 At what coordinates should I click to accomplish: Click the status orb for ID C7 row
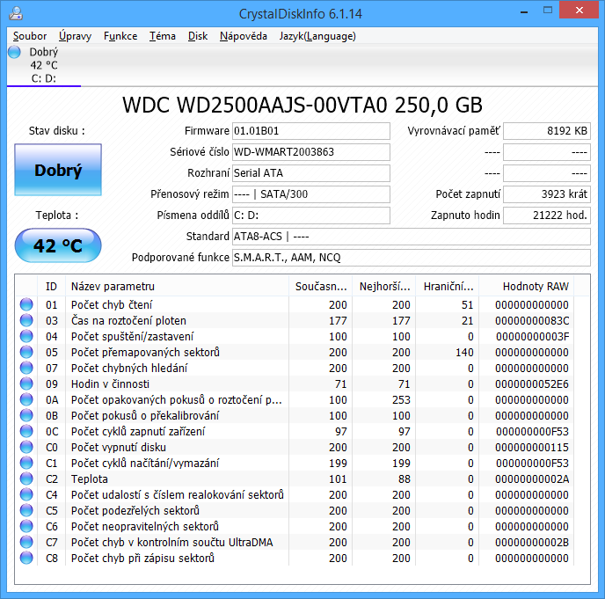(x=26, y=542)
